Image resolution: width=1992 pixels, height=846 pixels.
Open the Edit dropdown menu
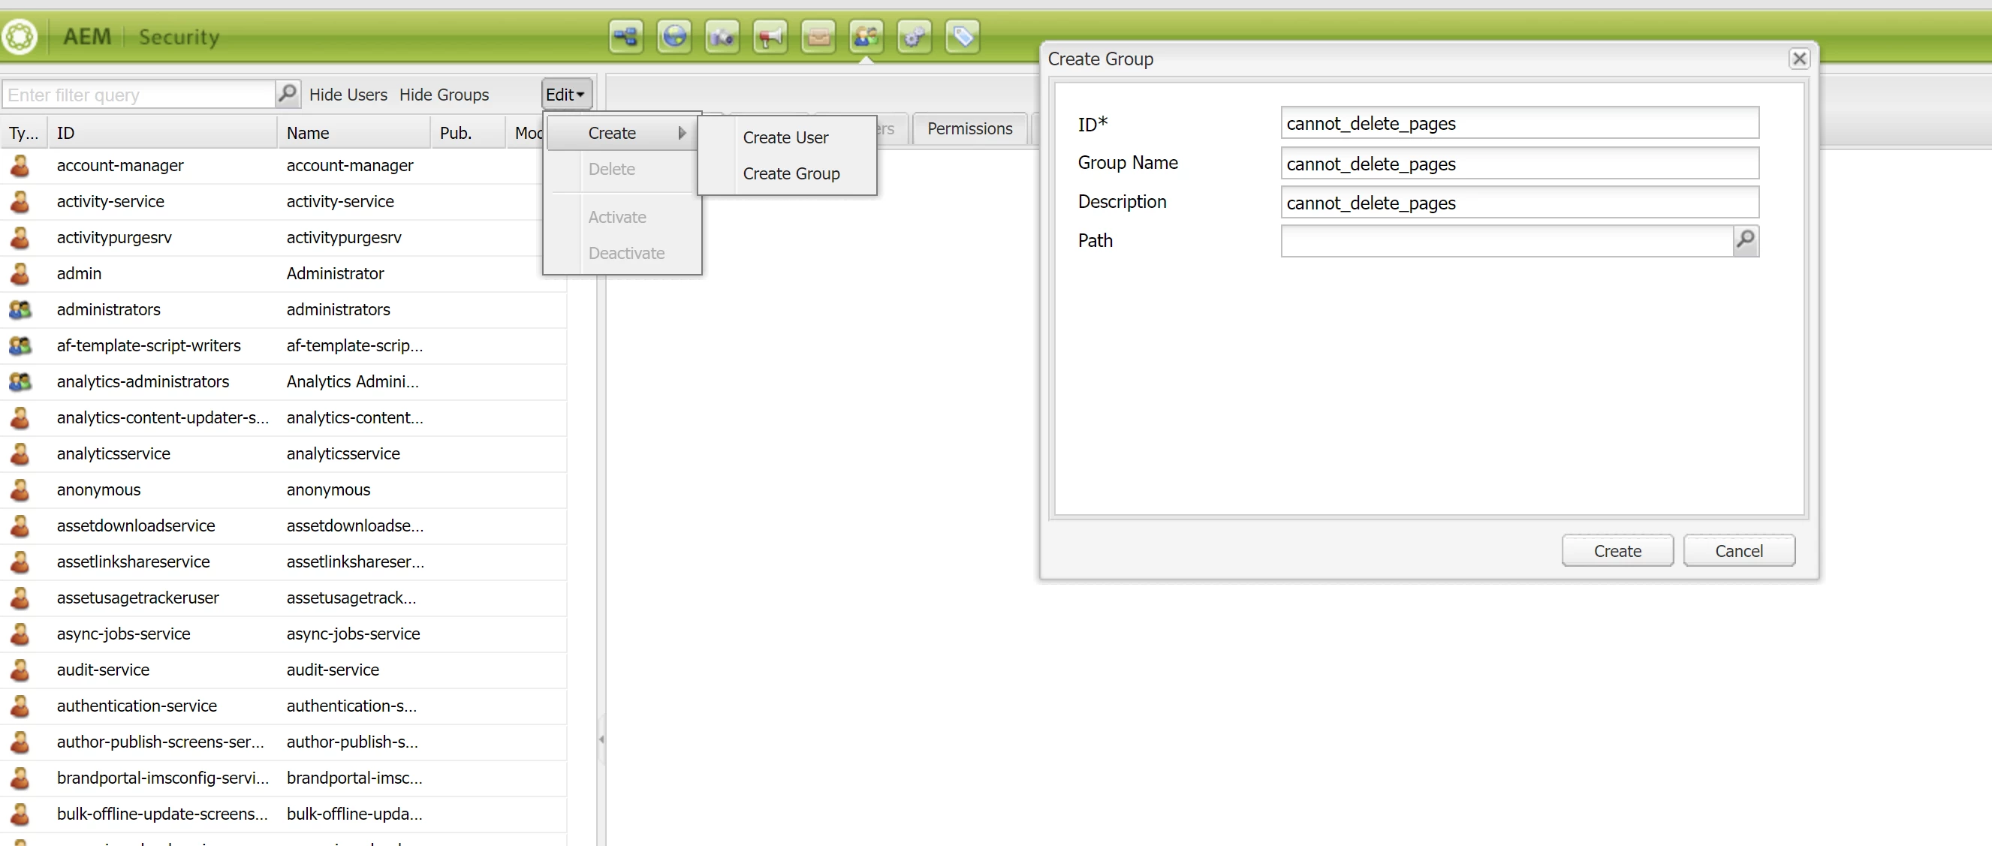[x=566, y=95]
